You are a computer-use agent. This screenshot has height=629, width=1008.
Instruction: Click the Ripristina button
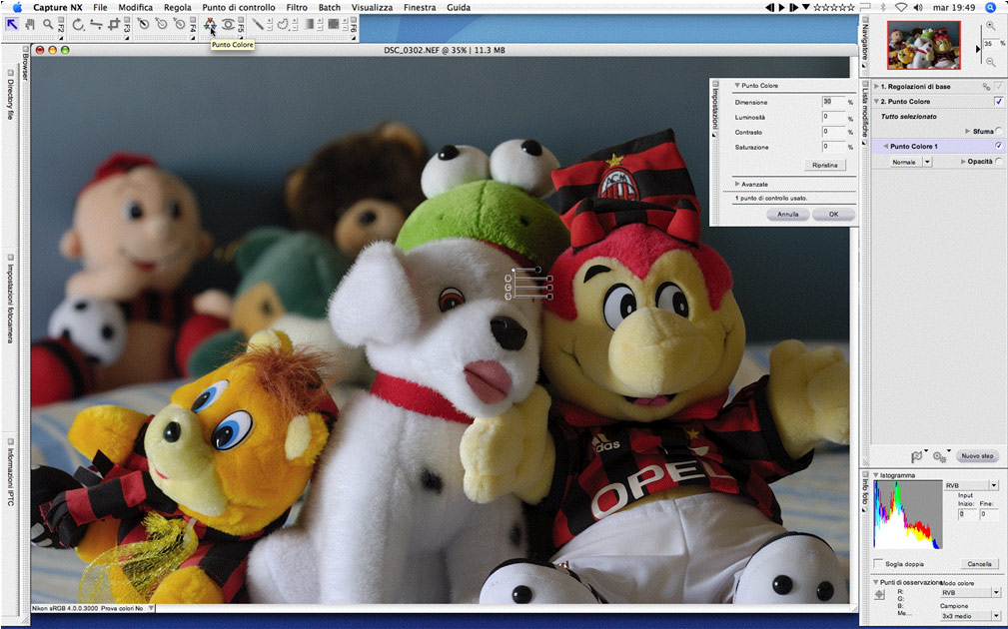(825, 165)
